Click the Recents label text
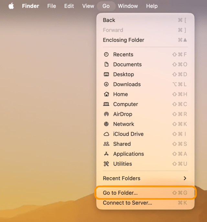The width and height of the screenshot is (207, 222). tap(123, 54)
